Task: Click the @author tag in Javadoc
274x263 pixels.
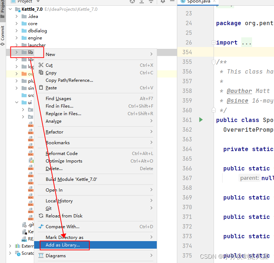Action: click(239, 91)
